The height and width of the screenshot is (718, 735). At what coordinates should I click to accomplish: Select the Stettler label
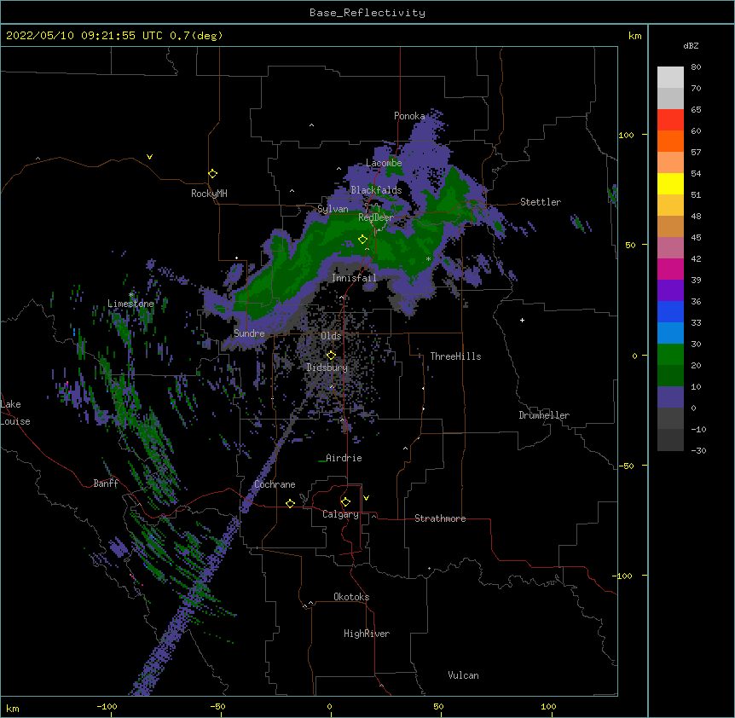[x=541, y=202]
